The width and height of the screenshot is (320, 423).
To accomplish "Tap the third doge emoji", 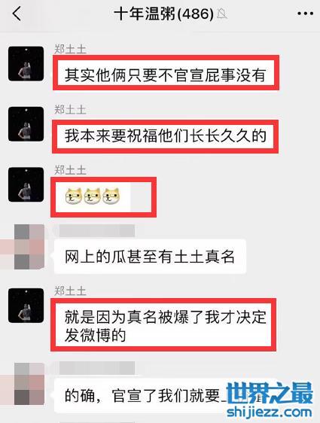I will pyautogui.click(x=111, y=196).
